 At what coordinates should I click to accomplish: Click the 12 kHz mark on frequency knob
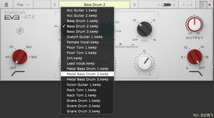coord(154,20)
